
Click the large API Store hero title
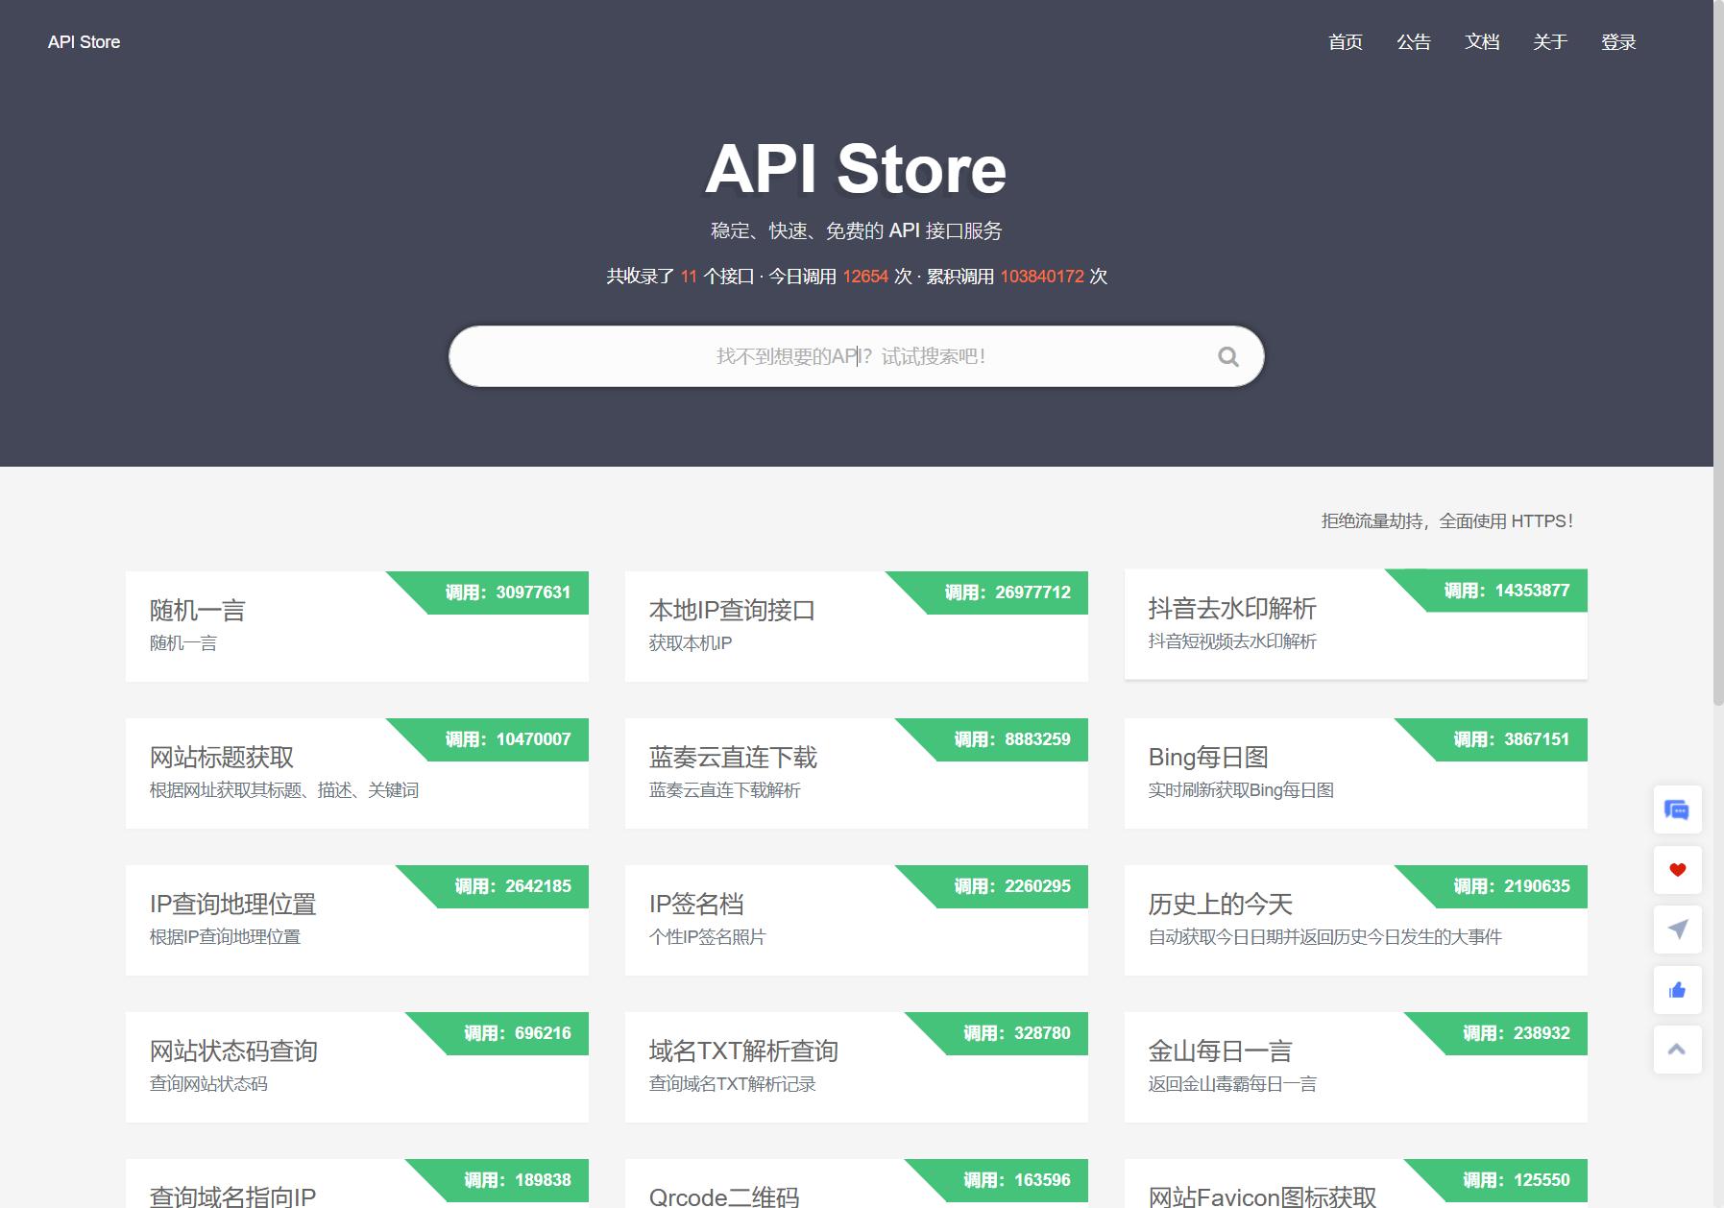856,169
